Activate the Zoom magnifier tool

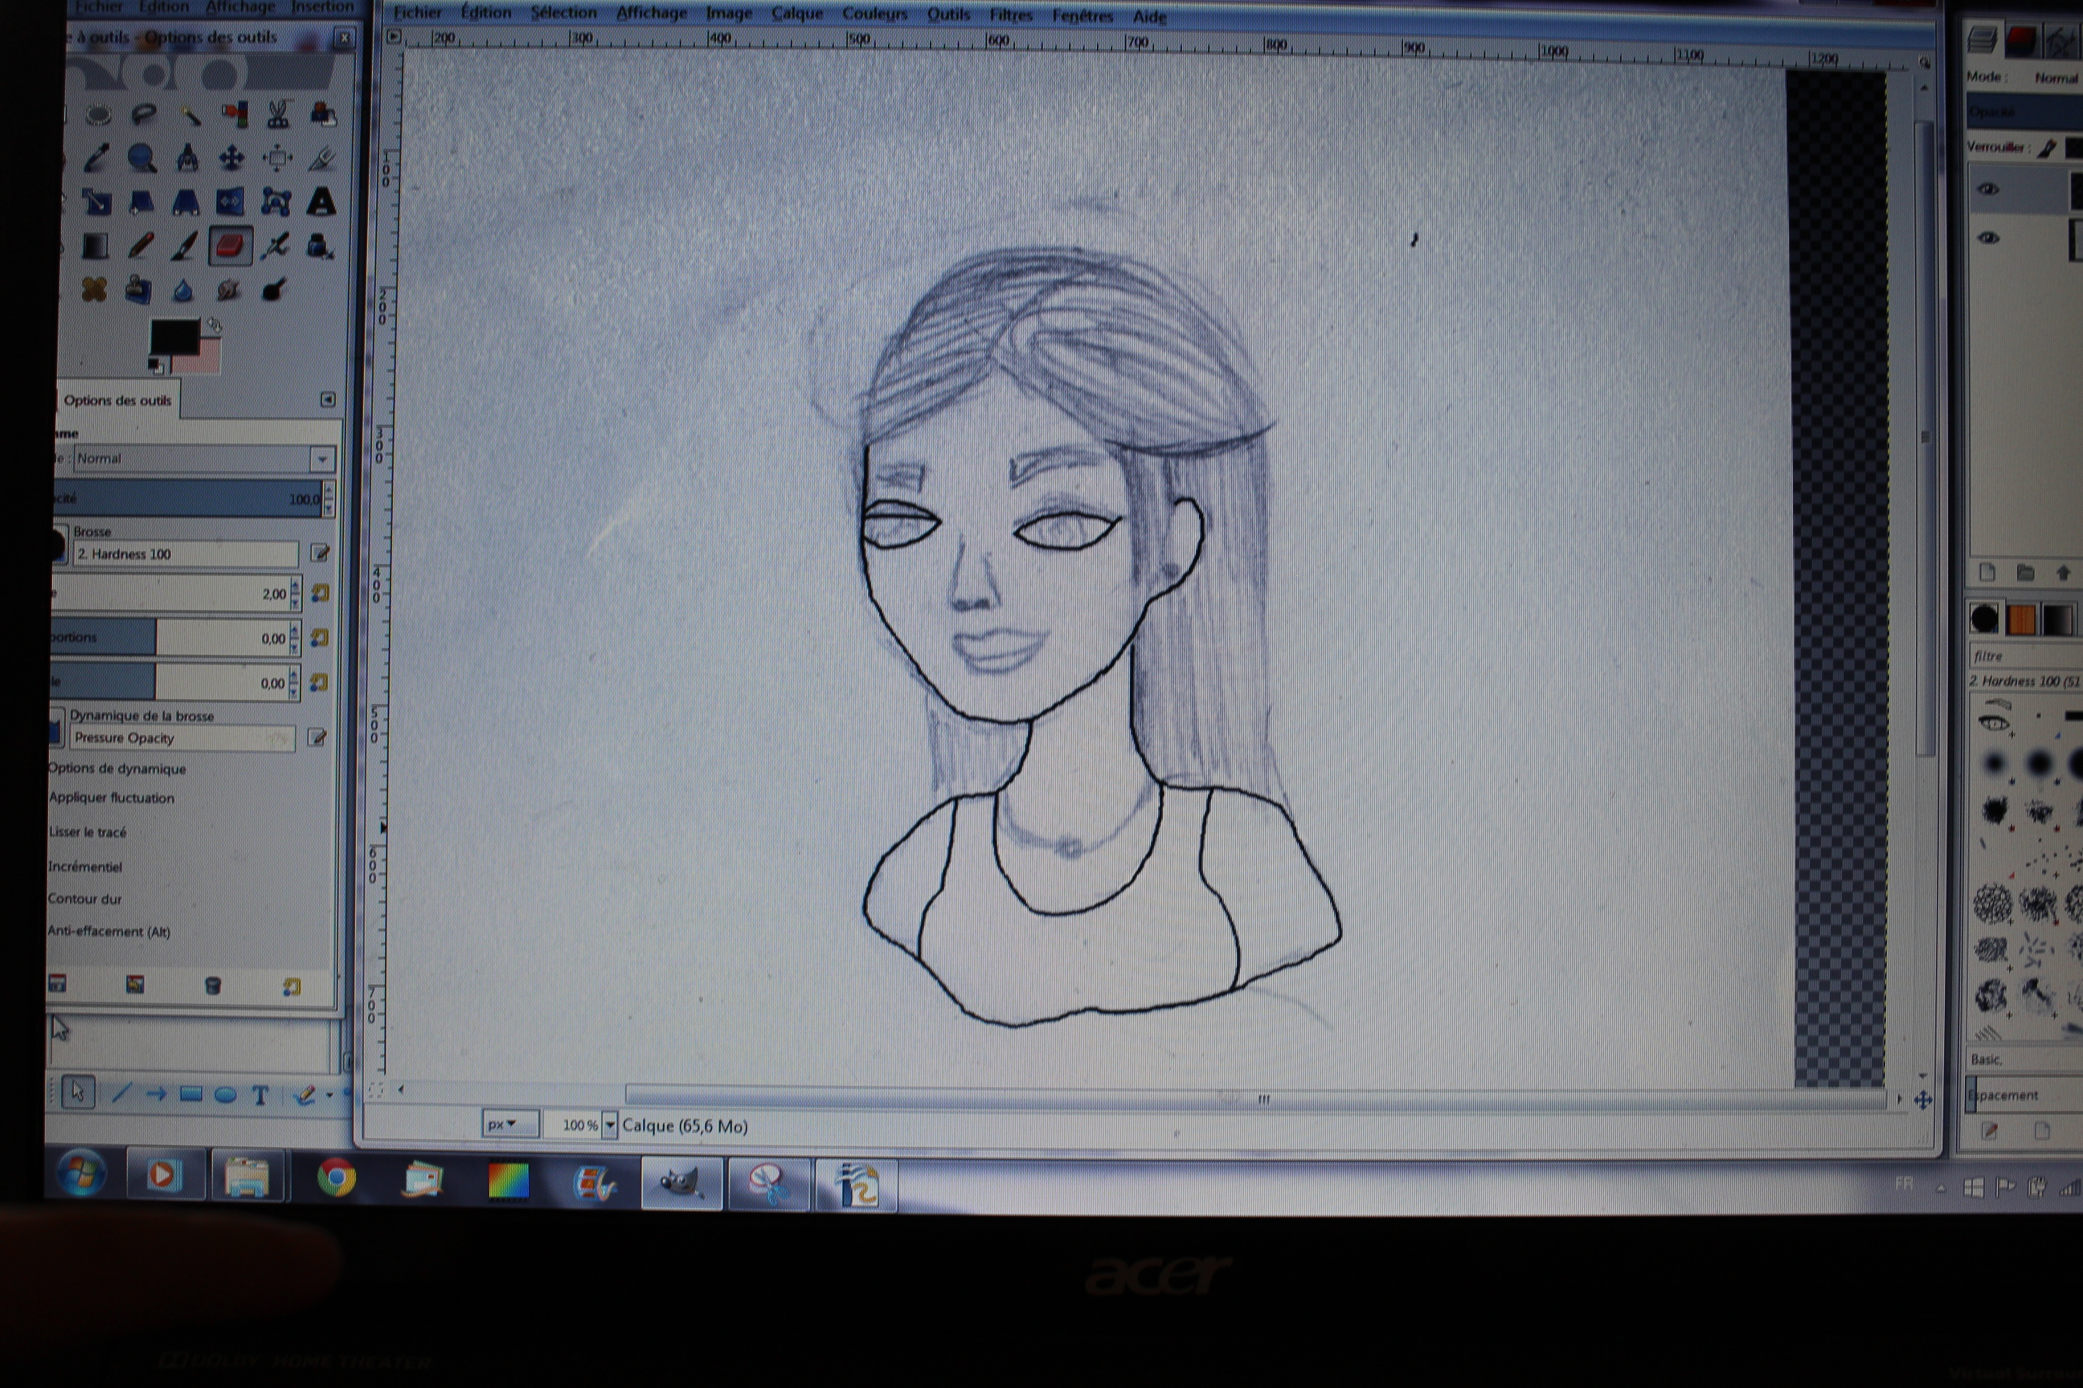point(141,159)
